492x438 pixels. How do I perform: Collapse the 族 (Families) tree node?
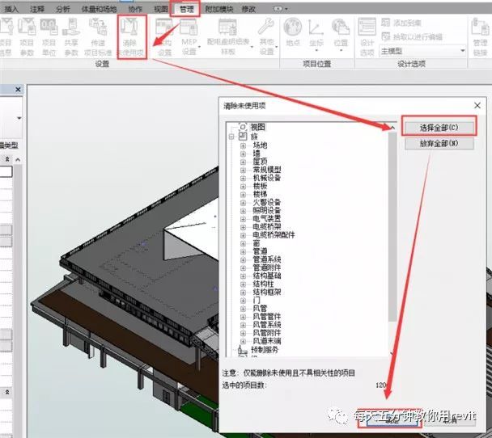pos(232,137)
